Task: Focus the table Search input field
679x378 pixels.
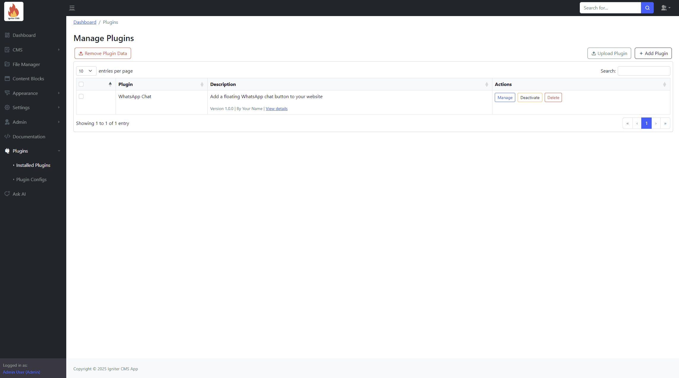Action: (x=644, y=71)
